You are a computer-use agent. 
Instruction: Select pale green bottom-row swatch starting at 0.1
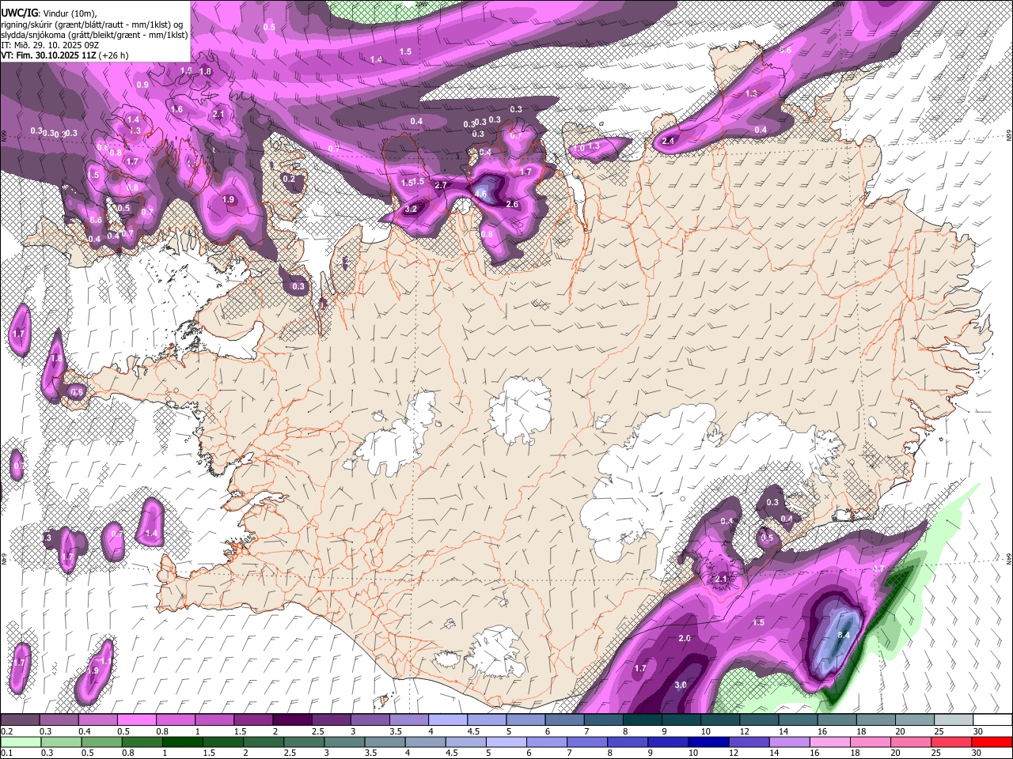20,742
